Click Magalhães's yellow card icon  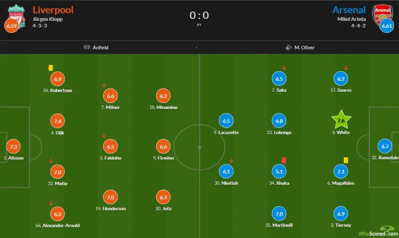[x=346, y=160]
